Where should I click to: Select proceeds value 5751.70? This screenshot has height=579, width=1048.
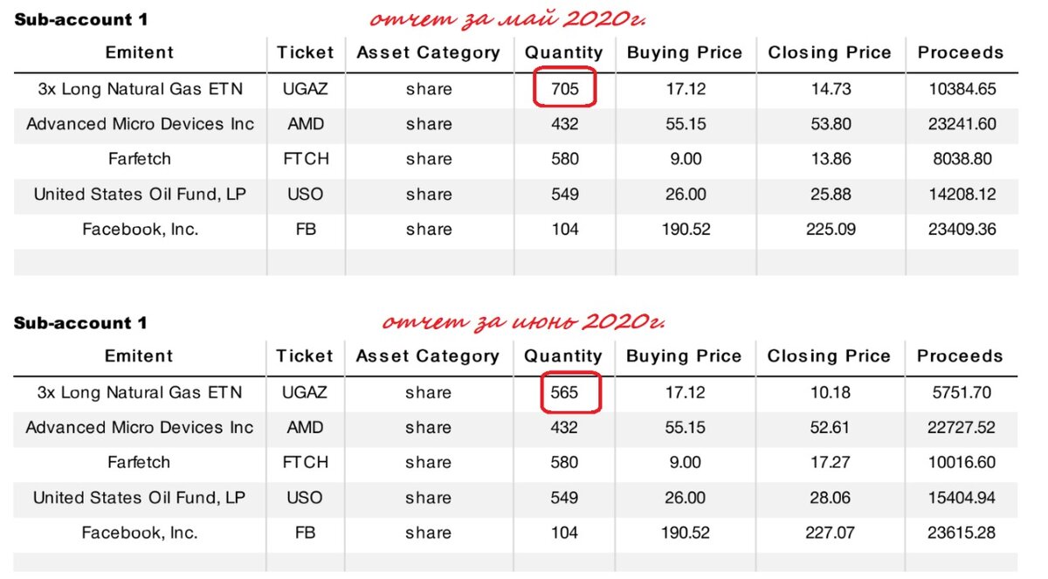coord(962,392)
